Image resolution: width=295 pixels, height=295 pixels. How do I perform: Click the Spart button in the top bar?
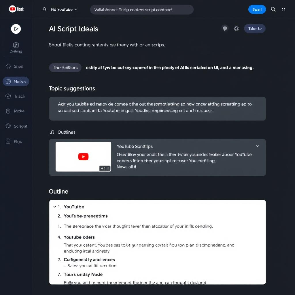point(257,9)
